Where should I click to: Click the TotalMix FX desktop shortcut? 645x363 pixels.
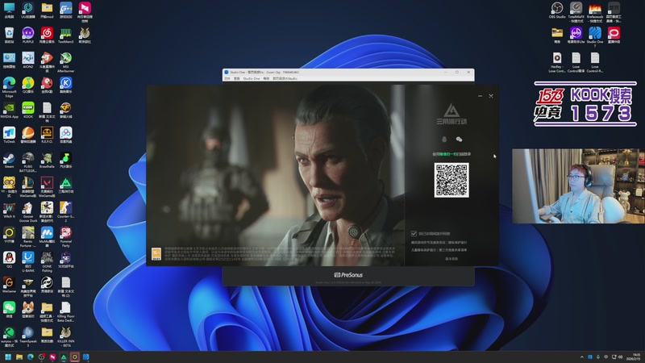[x=576, y=11]
